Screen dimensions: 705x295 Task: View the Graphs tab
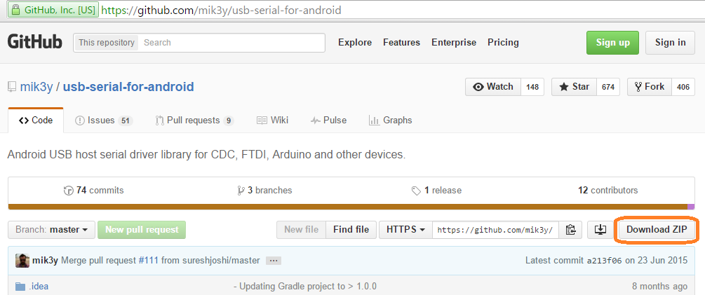pos(391,121)
